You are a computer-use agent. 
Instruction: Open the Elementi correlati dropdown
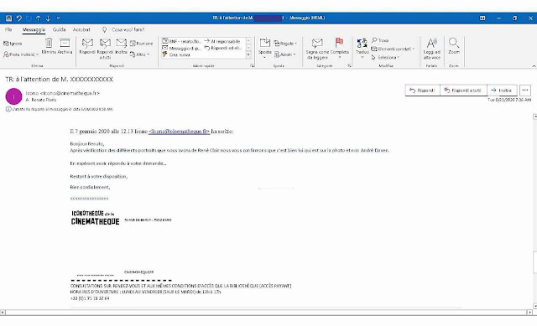(x=393, y=49)
